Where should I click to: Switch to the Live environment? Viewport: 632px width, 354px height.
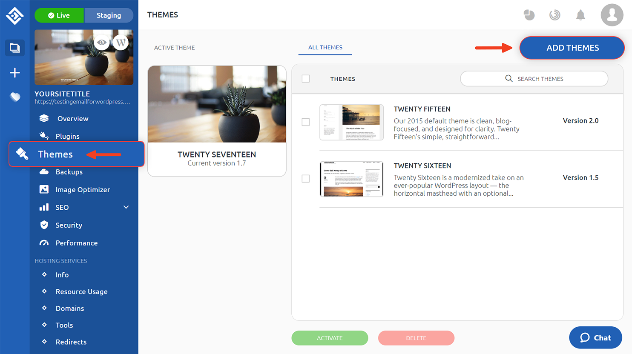tap(59, 15)
